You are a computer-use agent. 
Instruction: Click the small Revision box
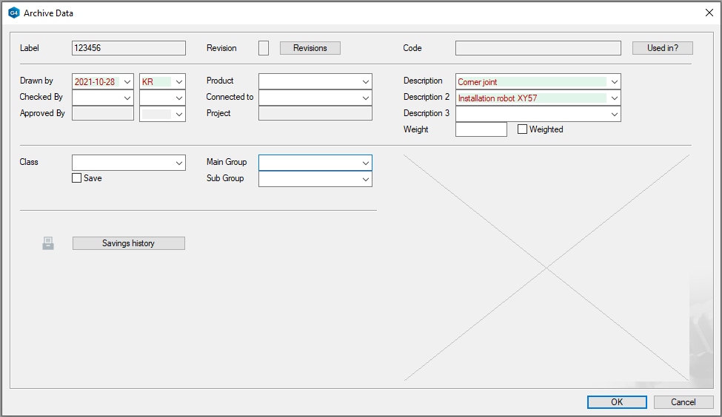(x=264, y=48)
